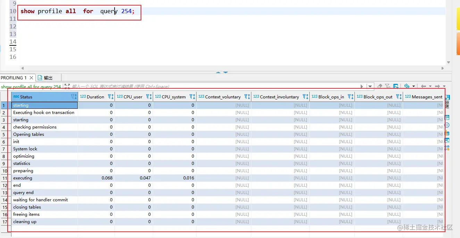This screenshot has width=460, height=238.
Task: Select the 'closing tables' status cell
Action: tap(44, 207)
